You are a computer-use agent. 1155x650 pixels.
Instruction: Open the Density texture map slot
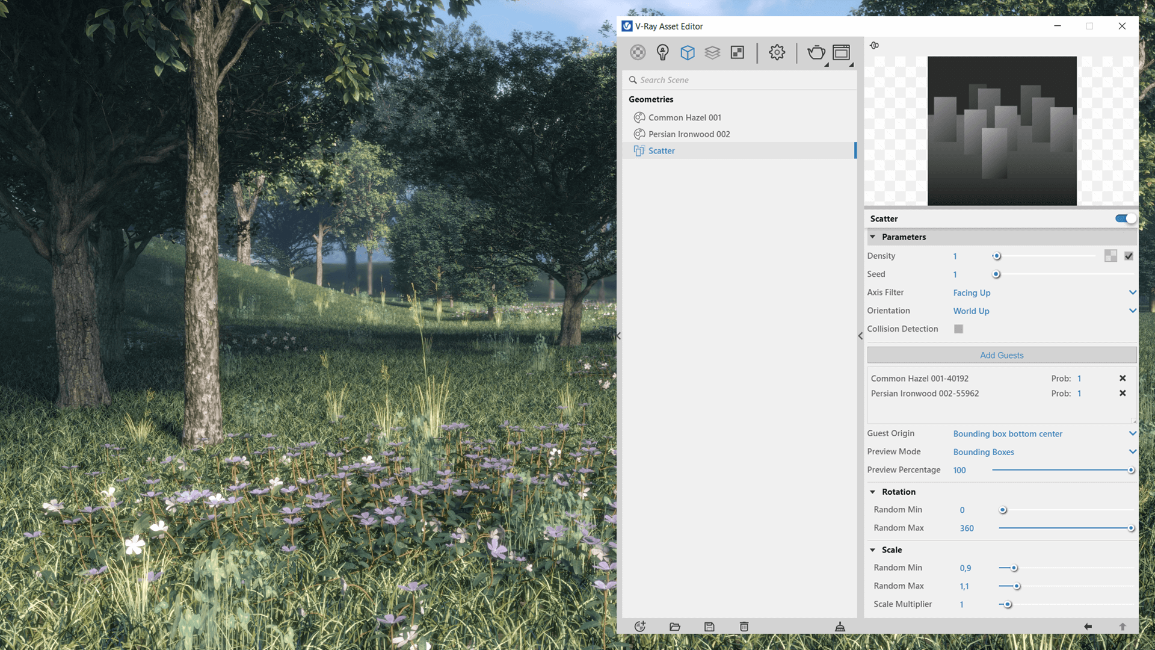1110,256
